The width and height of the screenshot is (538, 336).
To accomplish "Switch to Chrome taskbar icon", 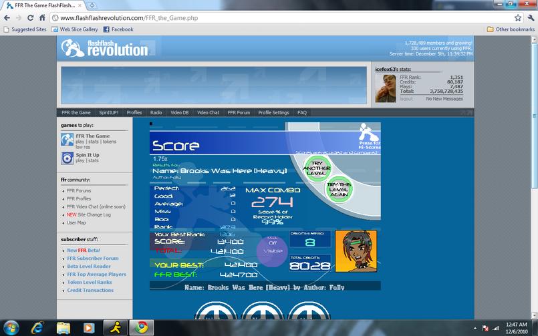I will 142,328.
